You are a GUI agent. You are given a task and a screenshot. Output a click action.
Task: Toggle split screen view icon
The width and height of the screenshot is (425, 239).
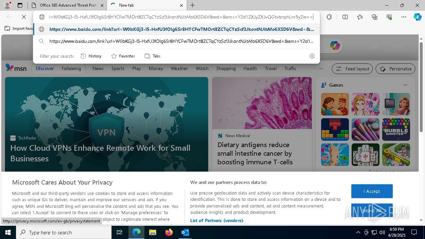[345, 17]
